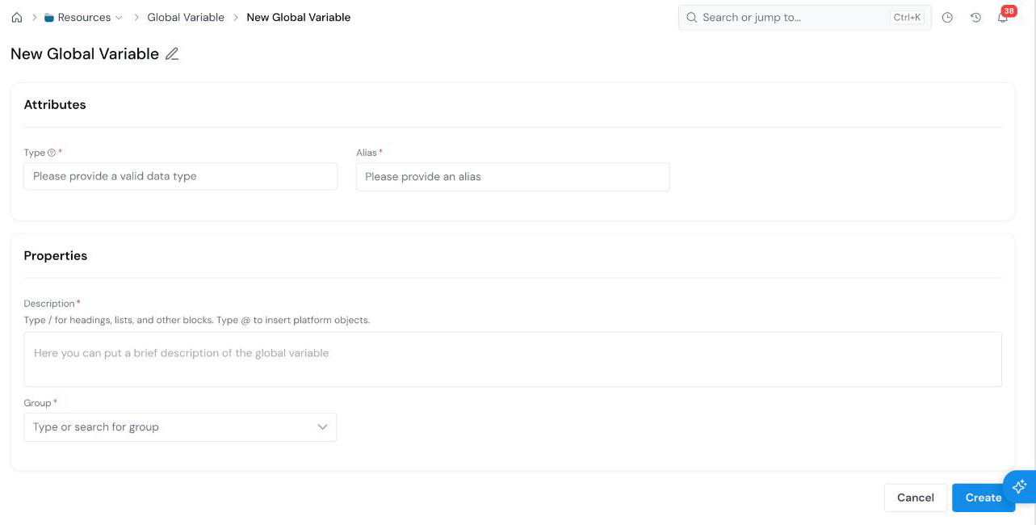Select the New Global Variable breadcrumb
This screenshot has width=1036, height=525.
point(298,17)
